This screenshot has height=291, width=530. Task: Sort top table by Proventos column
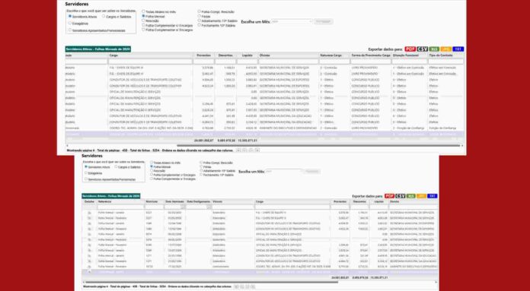click(203, 55)
